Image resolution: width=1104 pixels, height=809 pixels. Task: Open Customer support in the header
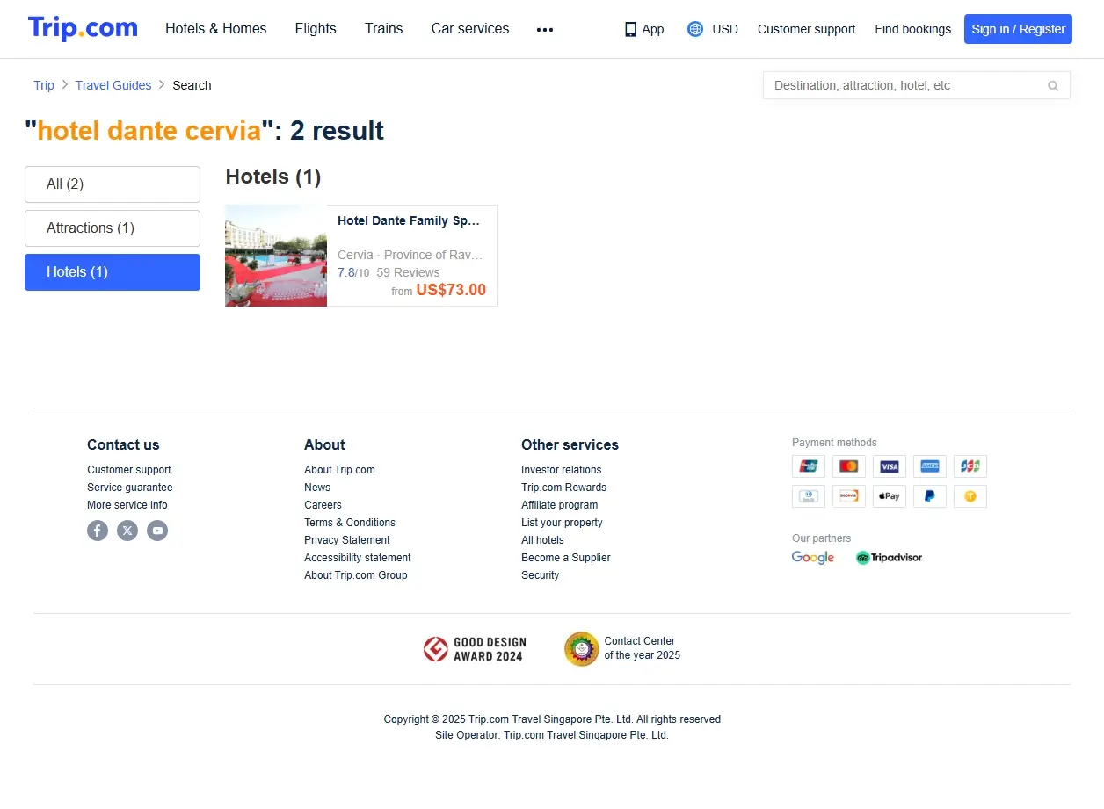point(806,29)
